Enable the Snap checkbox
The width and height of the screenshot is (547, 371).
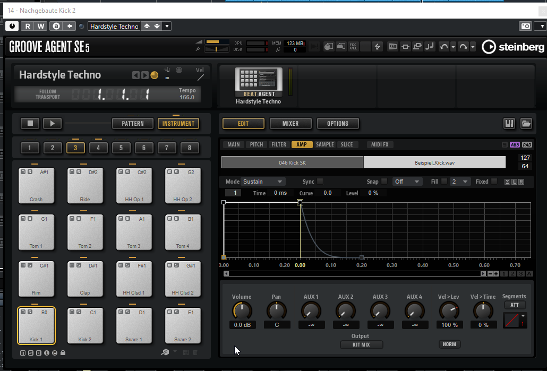pos(384,182)
